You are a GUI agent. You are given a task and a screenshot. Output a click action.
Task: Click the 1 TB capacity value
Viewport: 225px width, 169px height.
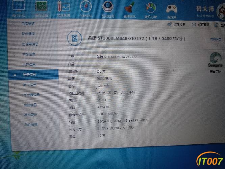point(100,64)
